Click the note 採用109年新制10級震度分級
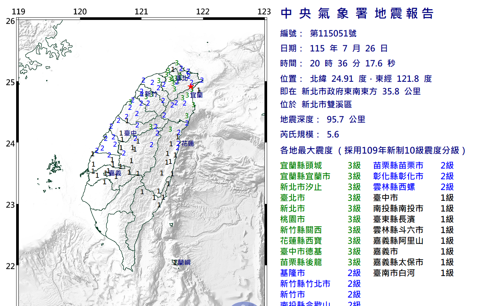This screenshot has width=492, height=306. [x=402, y=150]
